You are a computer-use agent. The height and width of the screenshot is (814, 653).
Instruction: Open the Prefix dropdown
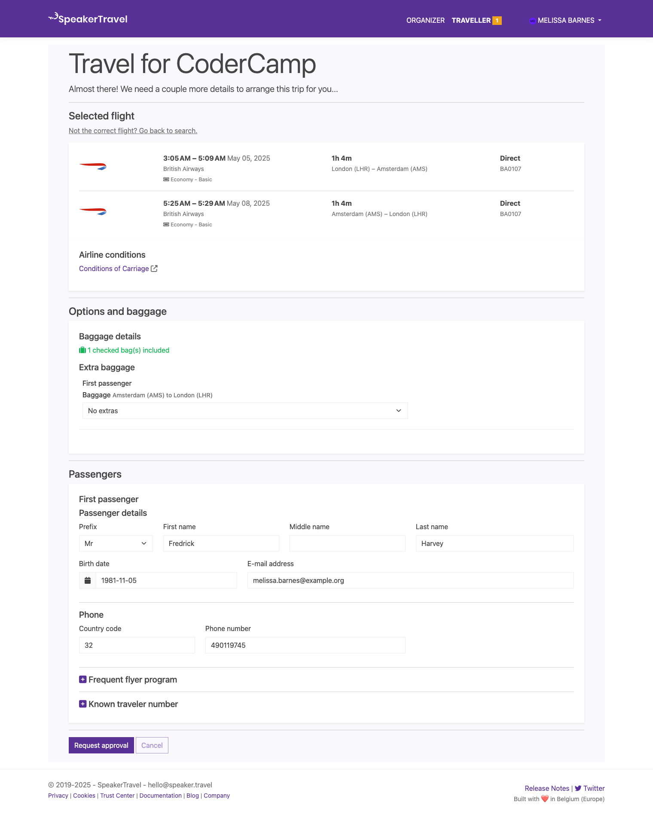click(116, 543)
